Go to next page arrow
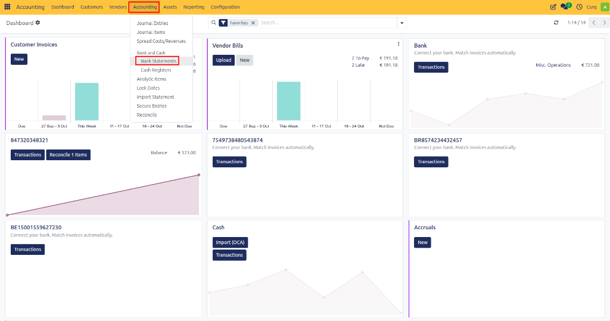The width and height of the screenshot is (610, 321). tap(604, 23)
